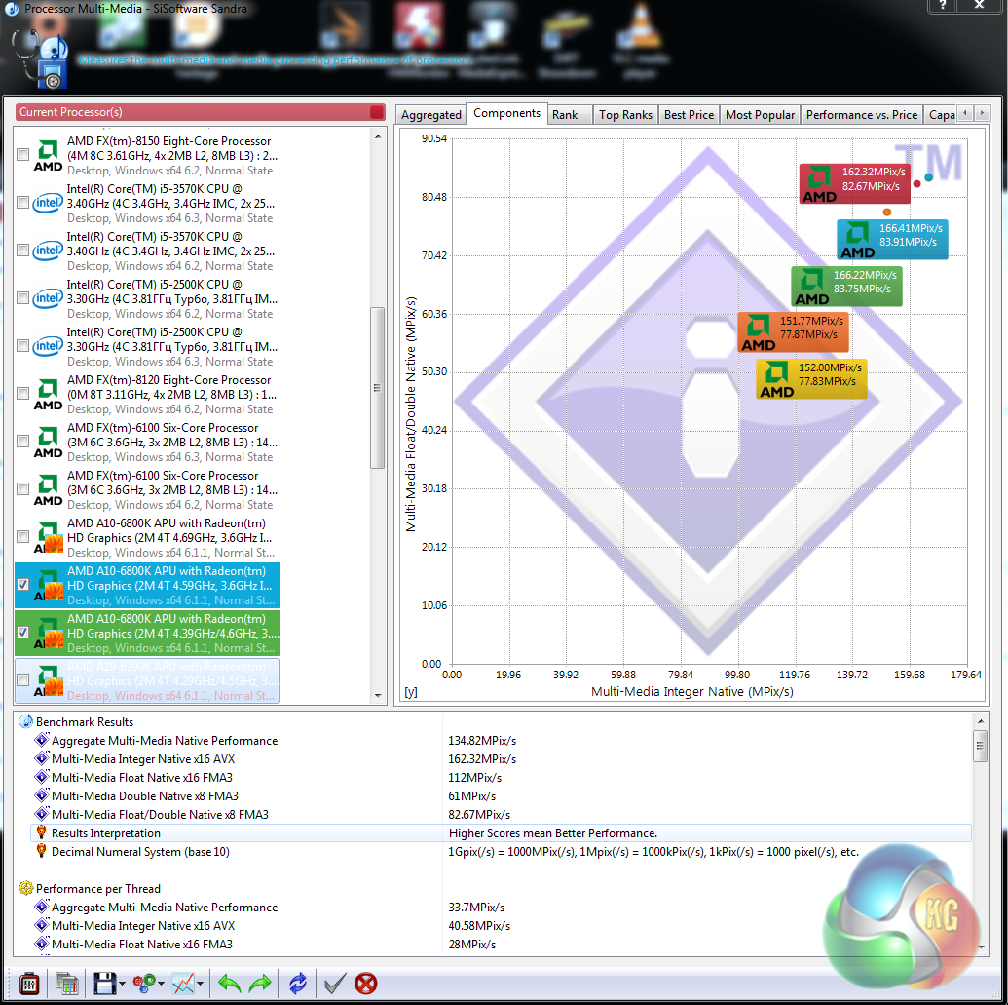
Task: Click the processor list scrollbar thumb
Action: [377, 388]
